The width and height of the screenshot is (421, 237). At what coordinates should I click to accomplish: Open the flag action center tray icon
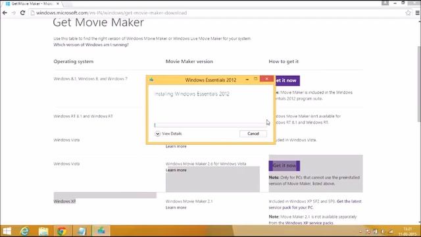(368, 231)
